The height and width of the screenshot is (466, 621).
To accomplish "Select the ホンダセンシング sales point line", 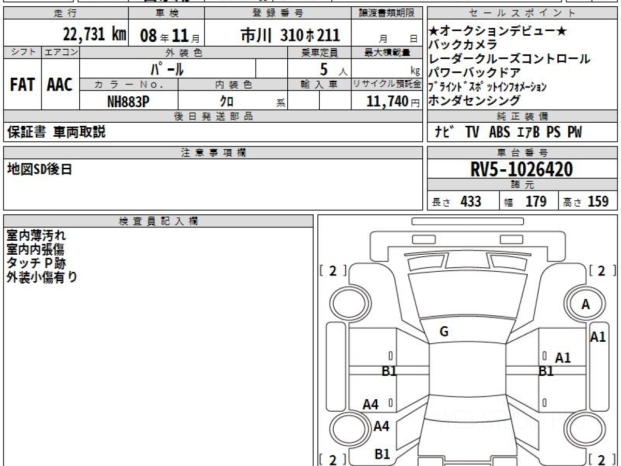I will coord(474,100).
